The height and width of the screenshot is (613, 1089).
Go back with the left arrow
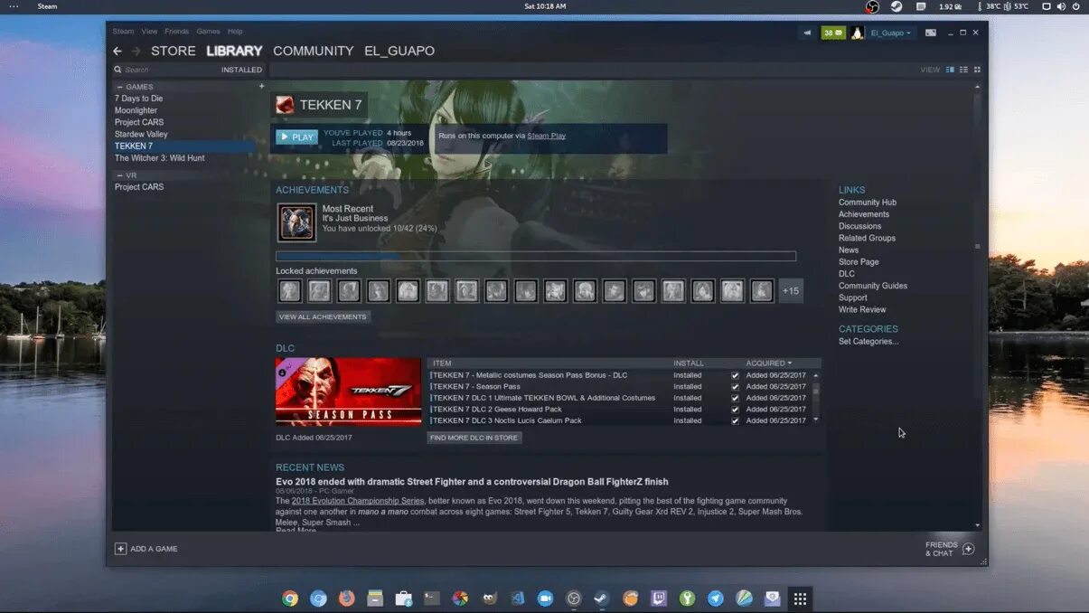[x=117, y=52]
